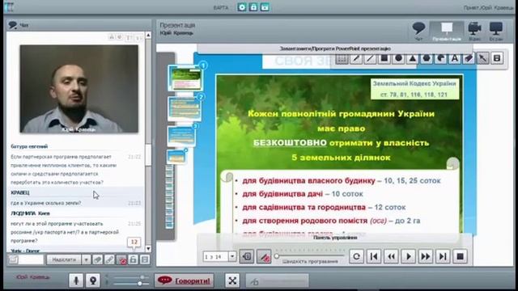Select the straight line tool
Image resolution: width=518 pixels, height=291 pixels.
click(x=370, y=59)
